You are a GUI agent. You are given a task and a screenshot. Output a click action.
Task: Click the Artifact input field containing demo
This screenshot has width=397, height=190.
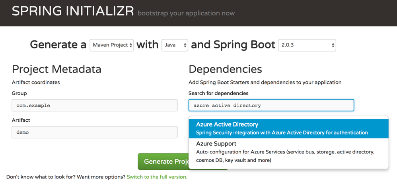point(94,132)
